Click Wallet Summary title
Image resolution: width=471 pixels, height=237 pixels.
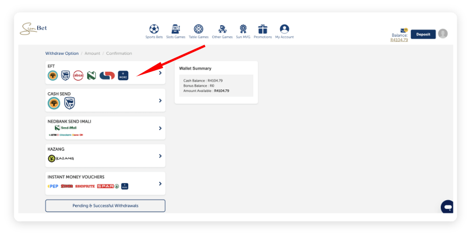tap(195, 69)
